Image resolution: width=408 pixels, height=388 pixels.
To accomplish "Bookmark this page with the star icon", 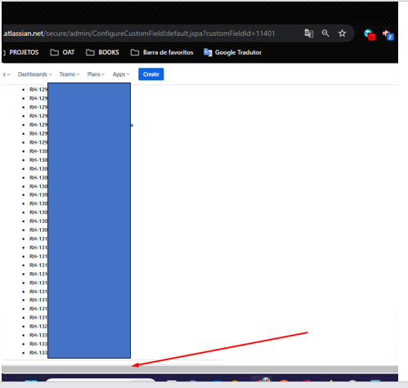I will 342,33.
